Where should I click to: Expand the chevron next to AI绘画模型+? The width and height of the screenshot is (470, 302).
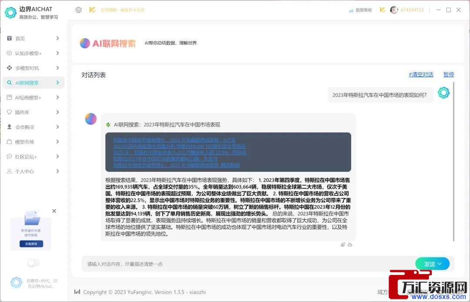(x=57, y=97)
